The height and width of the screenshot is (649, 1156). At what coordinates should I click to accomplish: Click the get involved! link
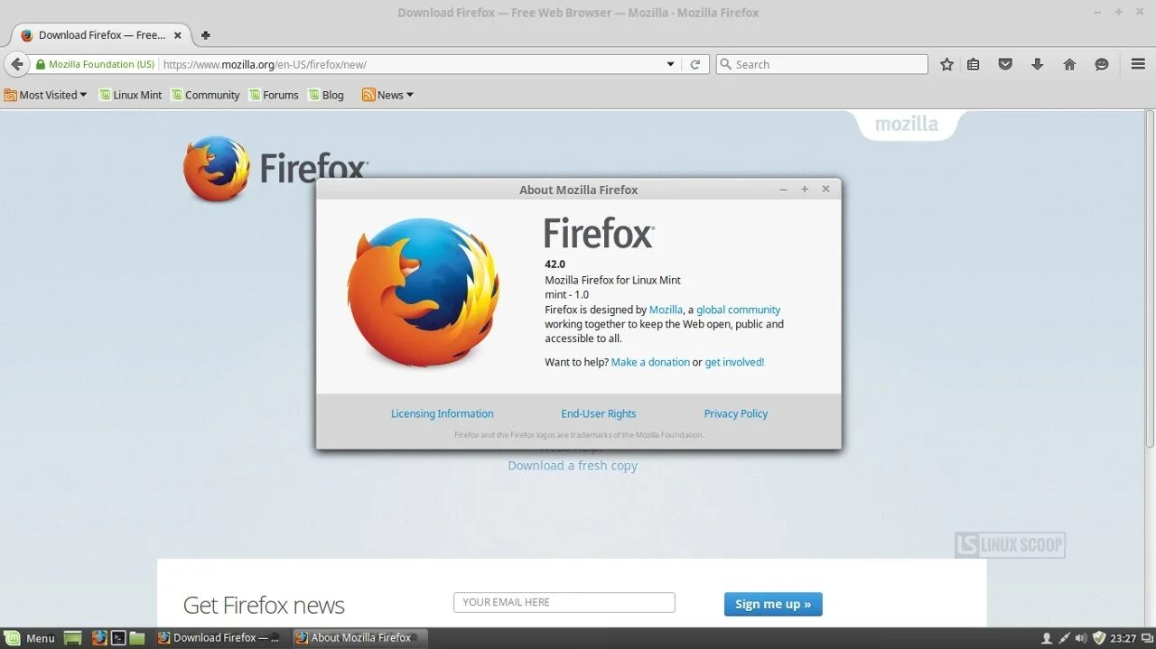(734, 362)
